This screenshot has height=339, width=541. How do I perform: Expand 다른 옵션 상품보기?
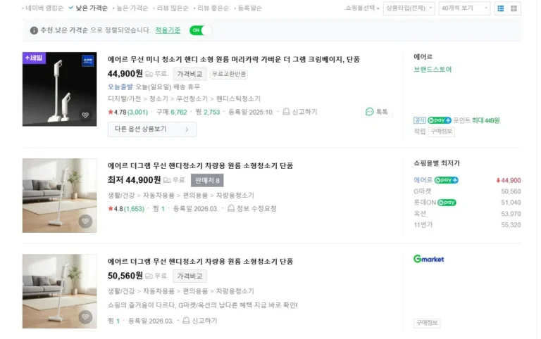coord(151,129)
